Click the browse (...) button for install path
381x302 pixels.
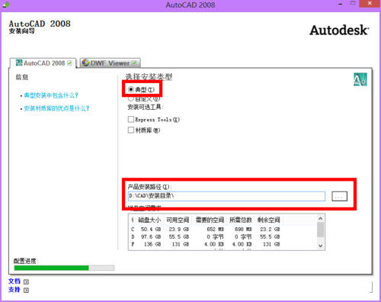[x=339, y=196]
